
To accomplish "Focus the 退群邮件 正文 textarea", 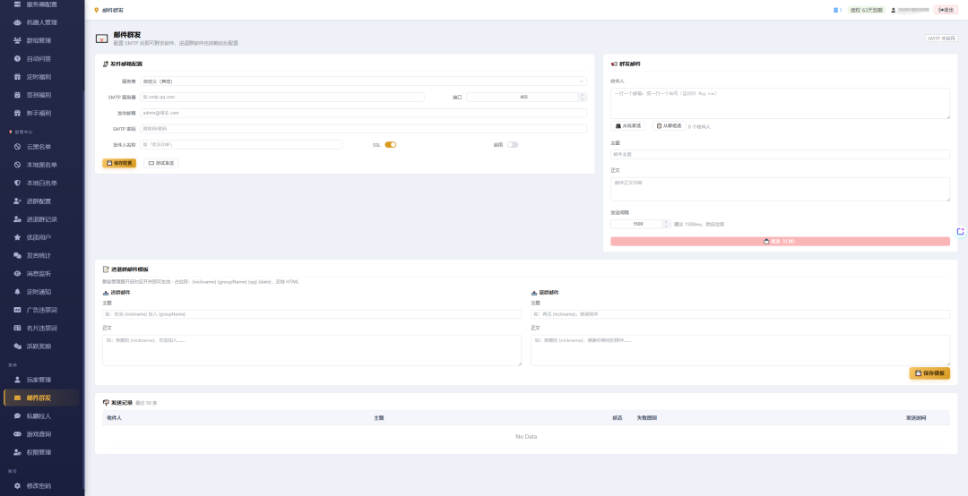I will [740, 350].
